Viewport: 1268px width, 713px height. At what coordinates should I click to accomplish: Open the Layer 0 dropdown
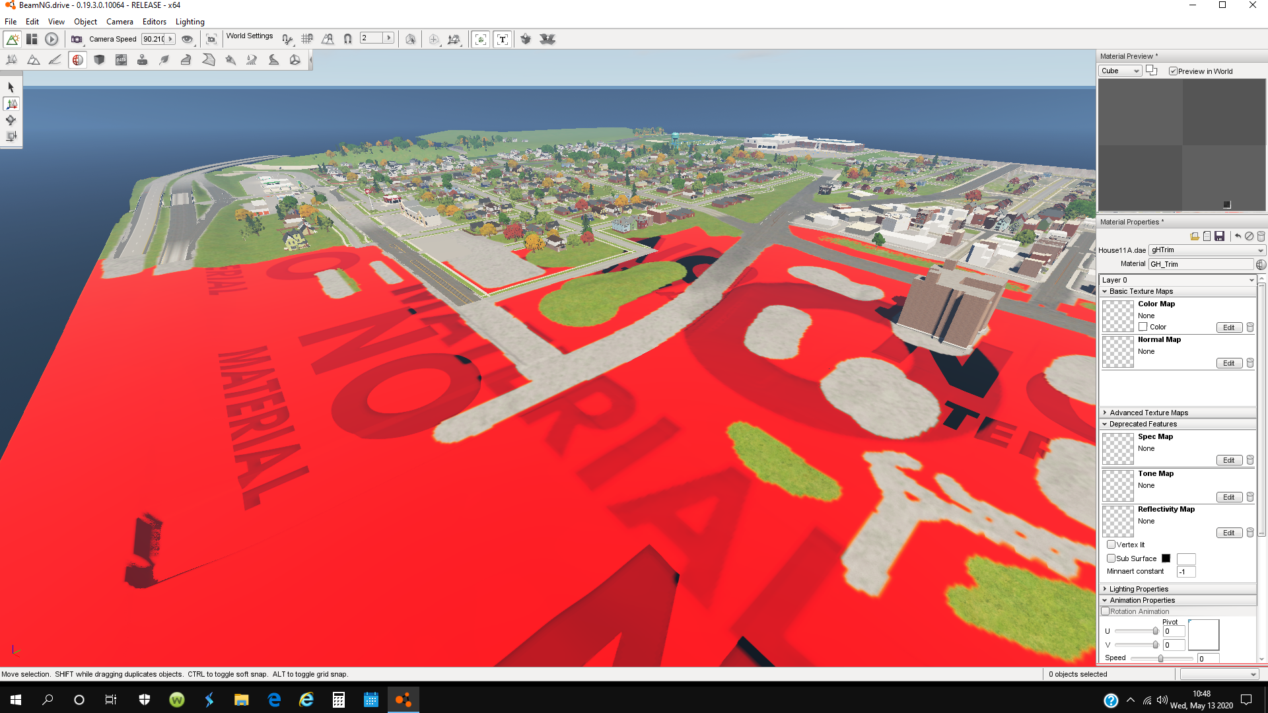[1178, 281]
